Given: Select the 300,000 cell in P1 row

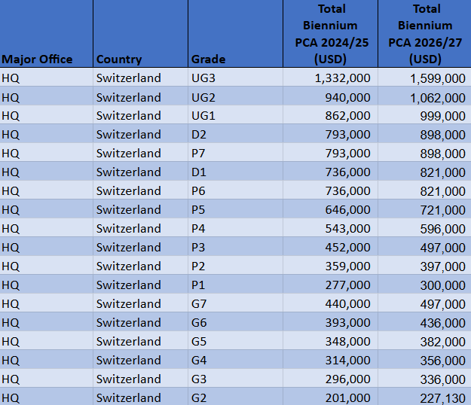Looking at the screenshot, I should click(x=442, y=285).
